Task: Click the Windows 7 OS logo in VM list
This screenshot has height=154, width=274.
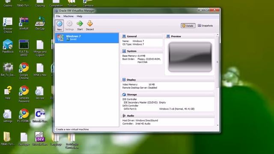Action: [x=60, y=38]
